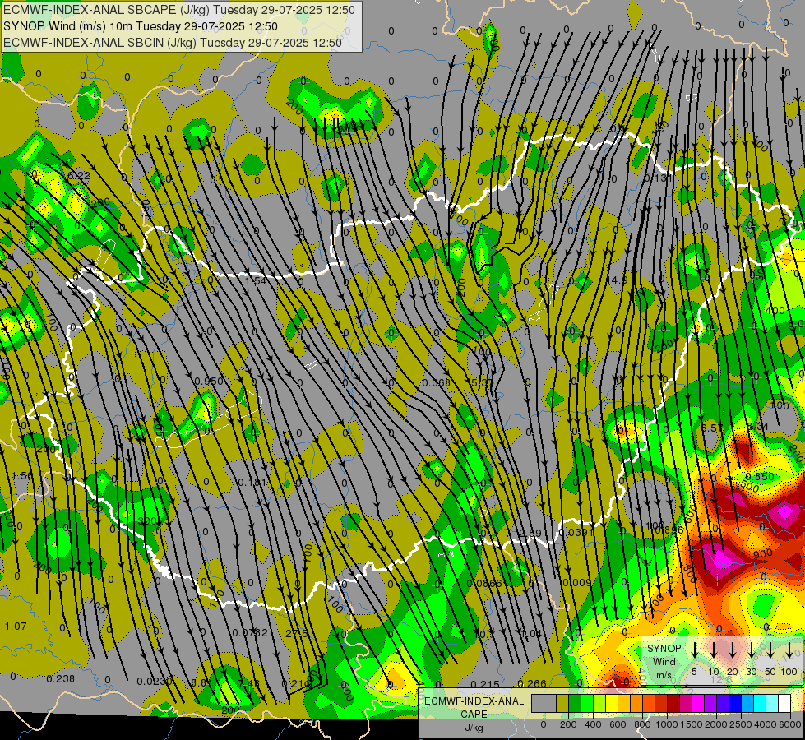Click the '0' tick on CAPE scale
The image size is (805, 740).
544,724
